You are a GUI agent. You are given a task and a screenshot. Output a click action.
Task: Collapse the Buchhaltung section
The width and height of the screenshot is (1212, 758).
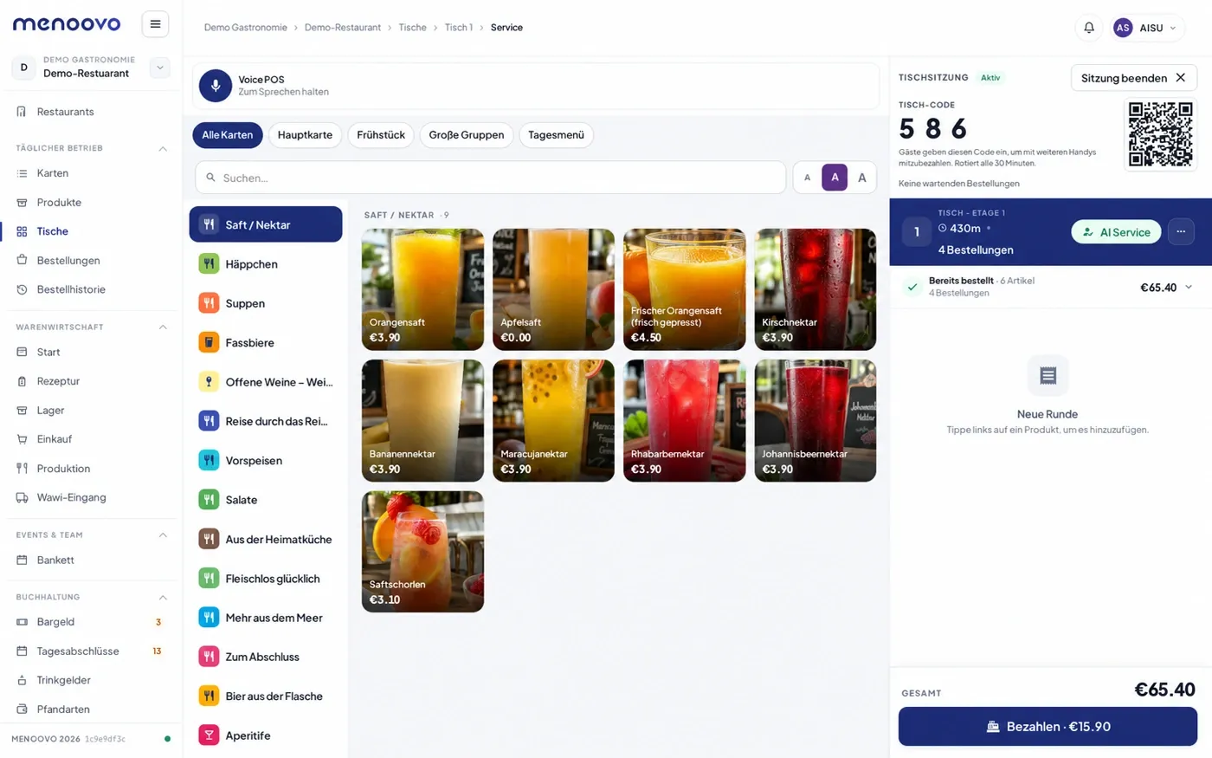163,598
